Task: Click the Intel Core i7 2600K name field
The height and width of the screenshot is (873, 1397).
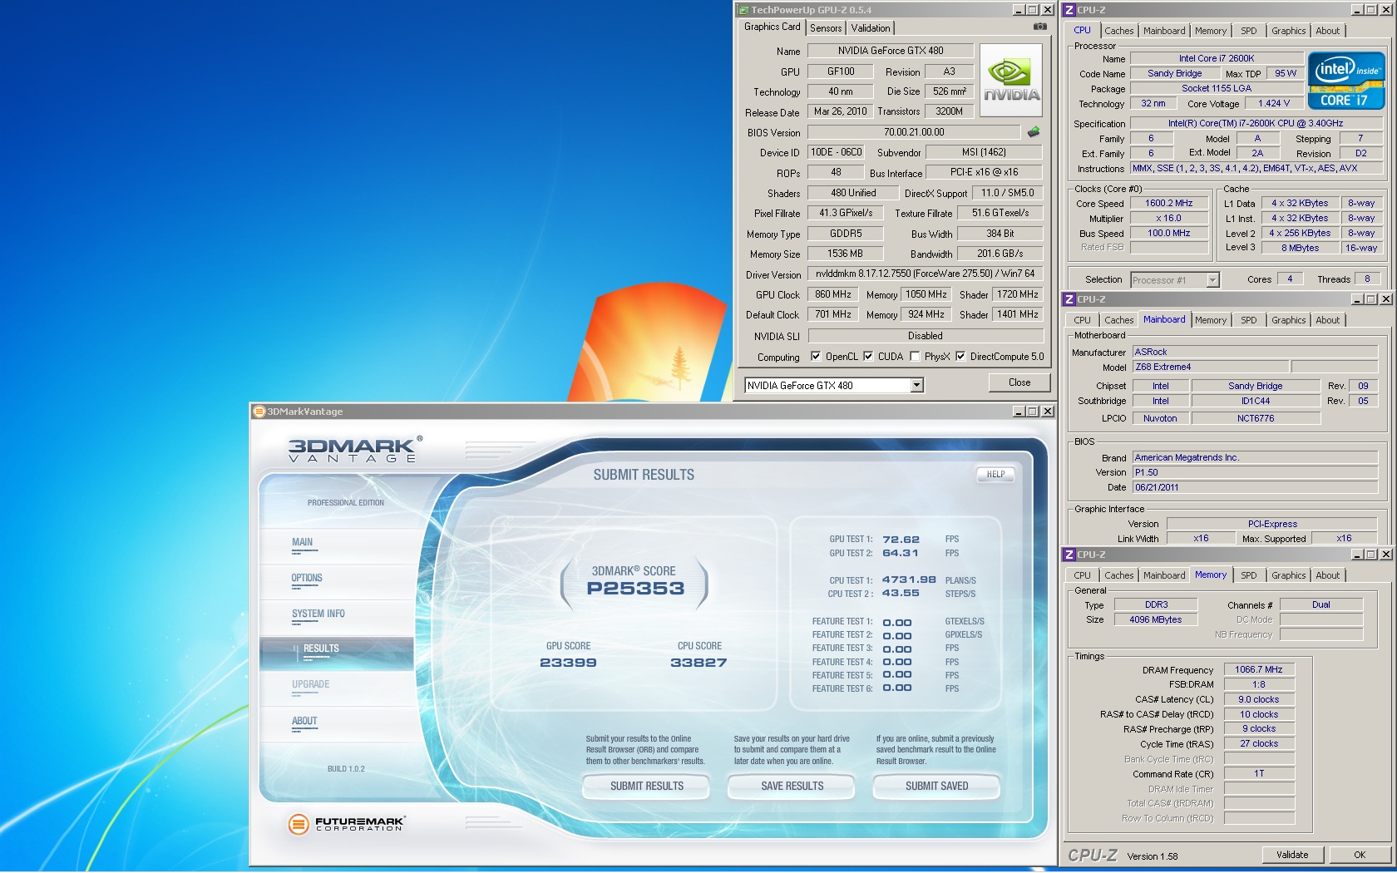Action: pos(1216,58)
